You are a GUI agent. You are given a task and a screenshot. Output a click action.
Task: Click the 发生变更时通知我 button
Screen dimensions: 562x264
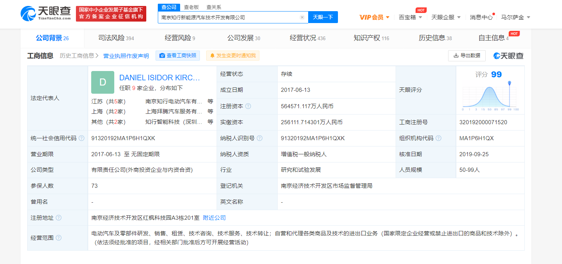click(x=233, y=56)
